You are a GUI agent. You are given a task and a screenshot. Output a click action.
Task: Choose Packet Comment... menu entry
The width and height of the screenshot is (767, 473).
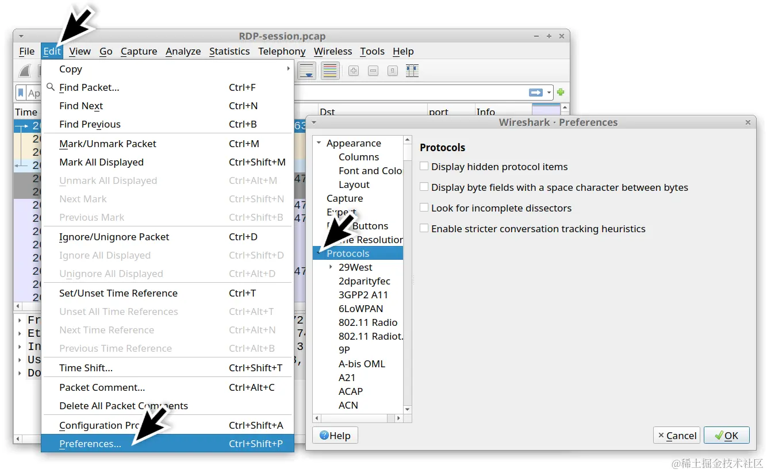pos(167,387)
